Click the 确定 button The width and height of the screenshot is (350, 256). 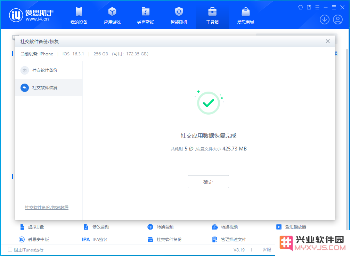click(208, 182)
